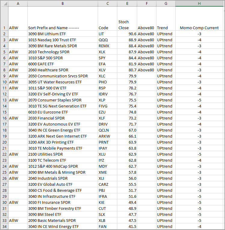
Task: Select column C header
Action: [x=108, y=4]
